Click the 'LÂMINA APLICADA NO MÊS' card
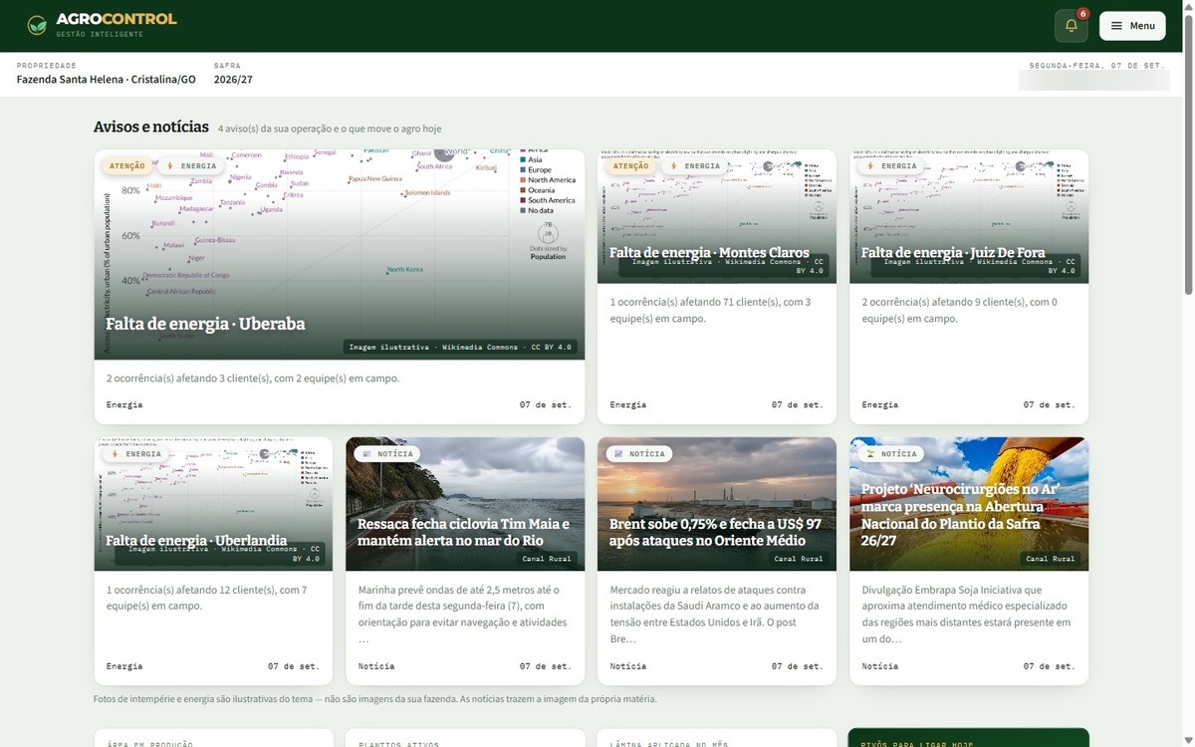1195x747 pixels. click(x=717, y=738)
